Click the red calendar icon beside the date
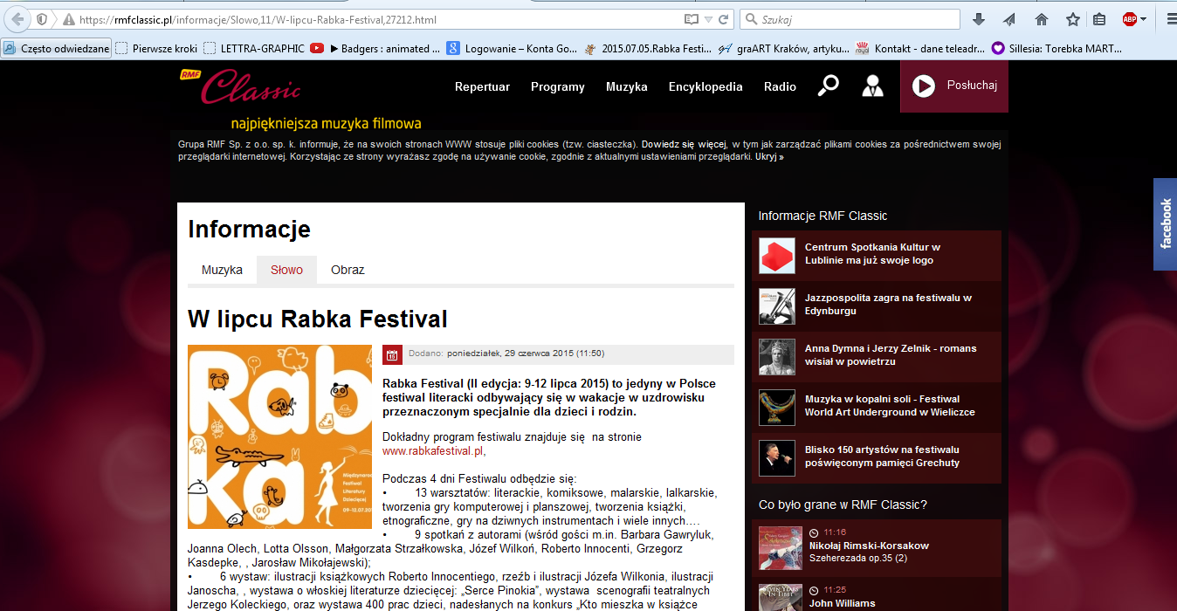 coord(392,354)
